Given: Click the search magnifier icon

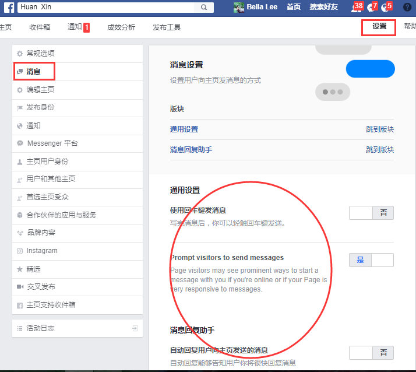Looking at the screenshot, I should (204, 7).
